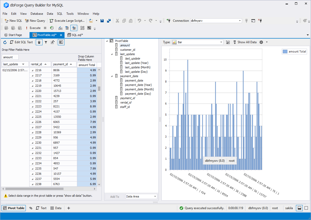Click the filter funnel icon
This screenshot has width=311, height=220.
pos(46,42)
